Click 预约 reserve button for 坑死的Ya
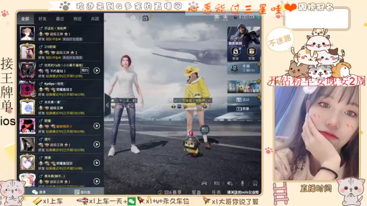 pos(85,70)
